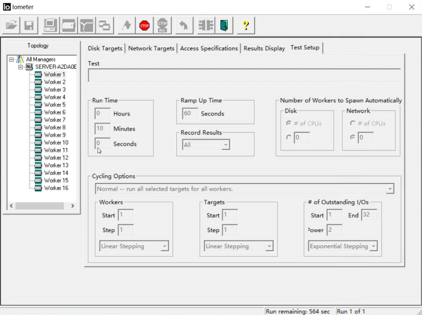Viewport: 422px width, 315px height.
Task: Click the Exit door icon in toolbar
Action: [224, 26]
